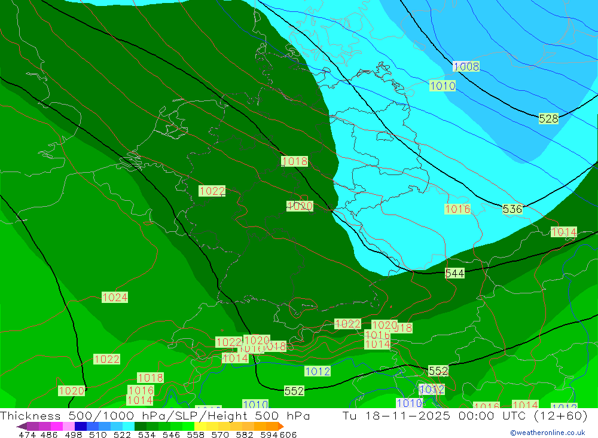Viewport: 598px width, 438px height.
Task: Click the 510 legend value
Action: pos(98,434)
